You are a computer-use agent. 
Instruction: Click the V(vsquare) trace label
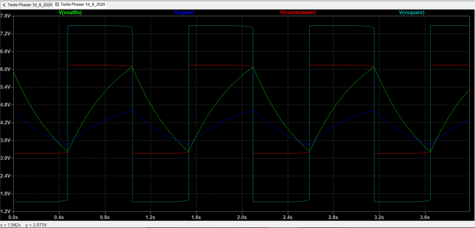412,13
